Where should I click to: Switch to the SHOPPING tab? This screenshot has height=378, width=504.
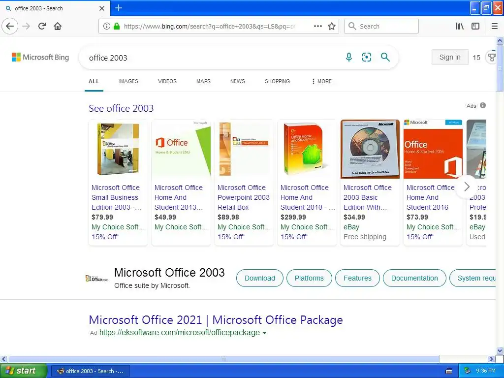(277, 81)
